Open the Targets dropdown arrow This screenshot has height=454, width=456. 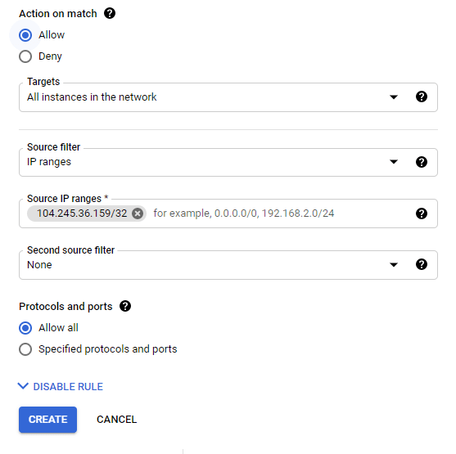click(x=394, y=97)
